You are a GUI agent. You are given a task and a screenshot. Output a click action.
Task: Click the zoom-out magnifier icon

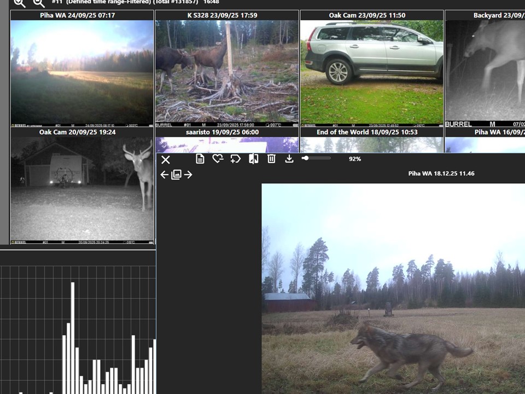[x=39, y=3]
